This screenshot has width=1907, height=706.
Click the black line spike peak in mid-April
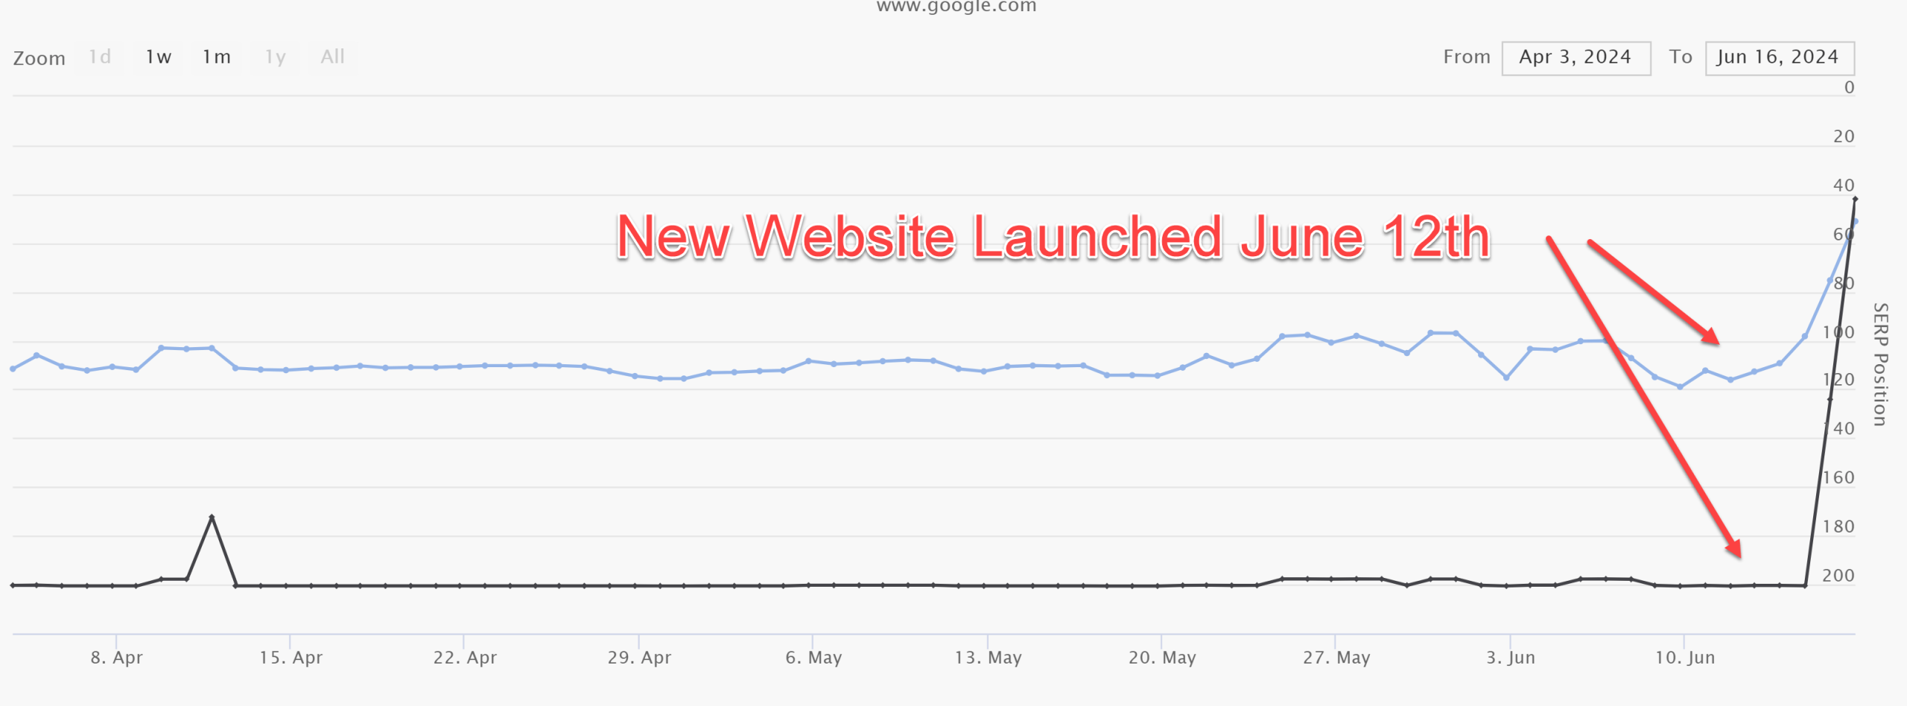[212, 517]
